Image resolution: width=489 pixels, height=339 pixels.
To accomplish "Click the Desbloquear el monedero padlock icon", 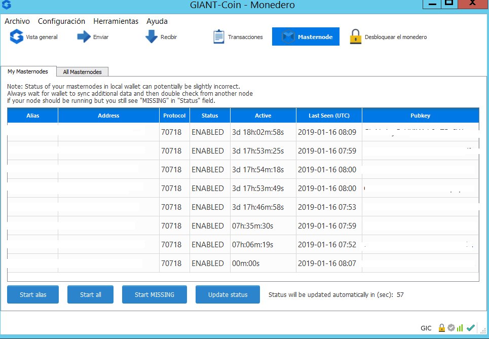I will point(356,36).
